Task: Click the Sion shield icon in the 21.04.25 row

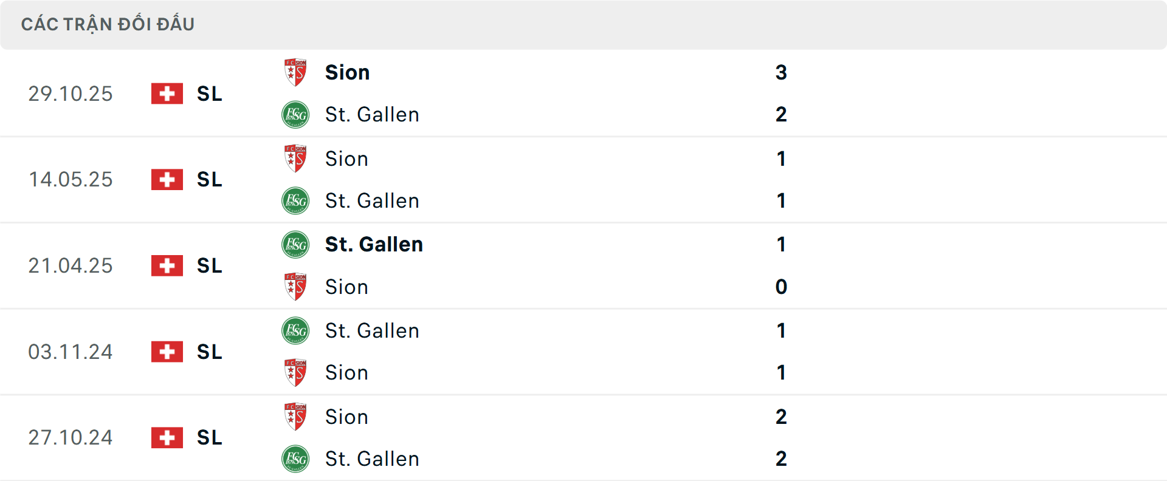Action: (x=295, y=287)
